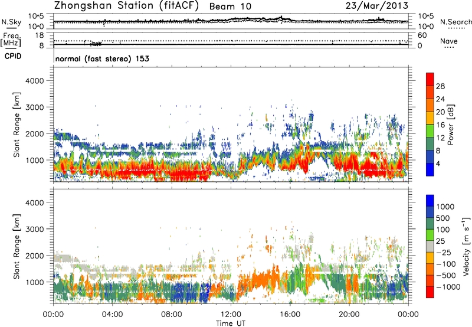
Task: Click the 'Beam 10' label
Action: click(x=230, y=6)
